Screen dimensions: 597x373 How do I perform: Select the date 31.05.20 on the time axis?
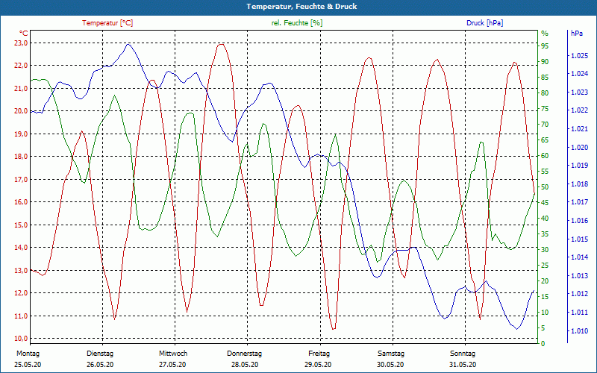click(x=463, y=365)
